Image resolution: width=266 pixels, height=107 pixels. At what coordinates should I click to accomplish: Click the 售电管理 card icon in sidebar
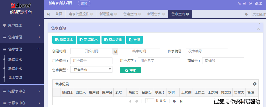click(4, 37)
